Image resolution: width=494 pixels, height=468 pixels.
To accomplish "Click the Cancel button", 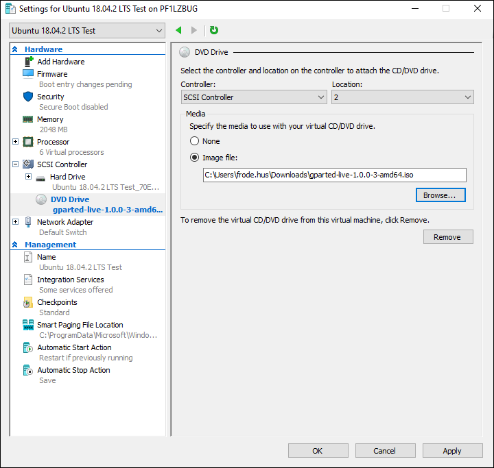I will (x=386, y=451).
